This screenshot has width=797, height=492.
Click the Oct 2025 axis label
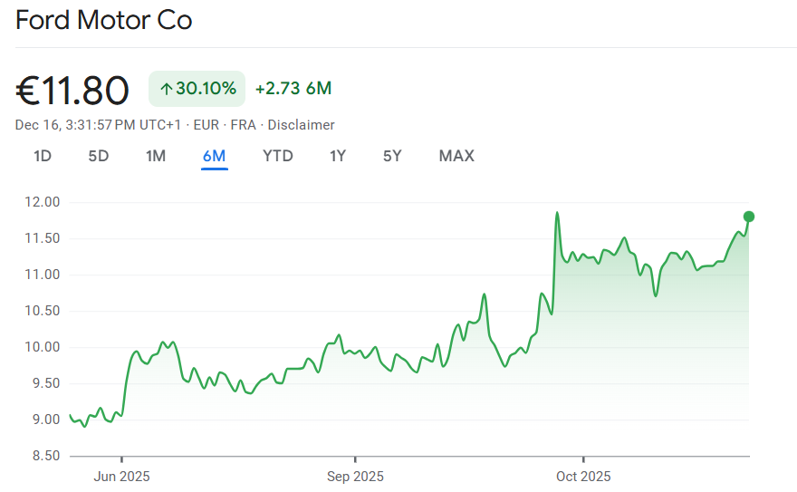[x=583, y=476]
